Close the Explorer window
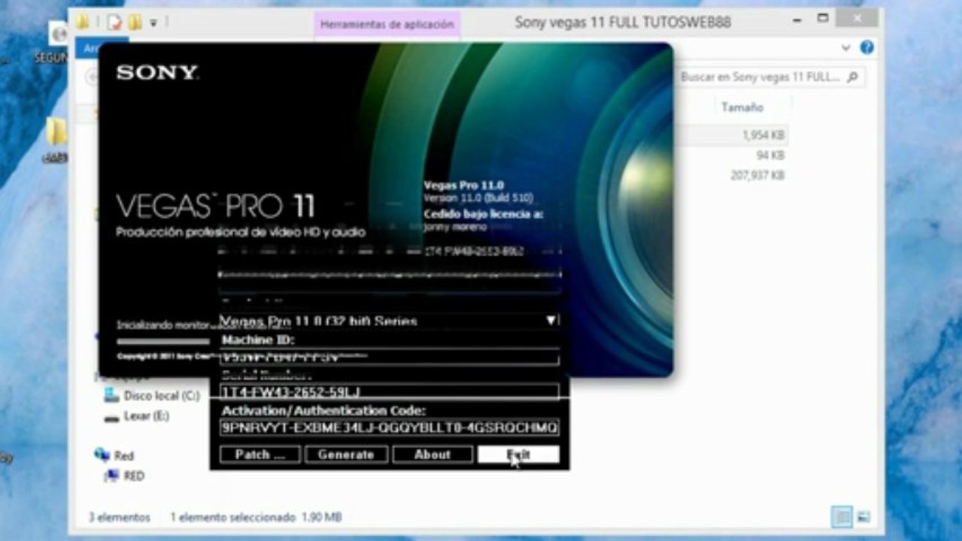This screenshot has height=541, width=962. coord(856,17)
